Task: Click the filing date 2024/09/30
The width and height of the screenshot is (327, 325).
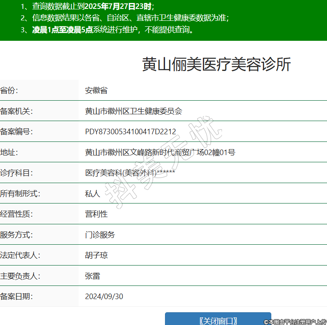Action: (104, 297)
